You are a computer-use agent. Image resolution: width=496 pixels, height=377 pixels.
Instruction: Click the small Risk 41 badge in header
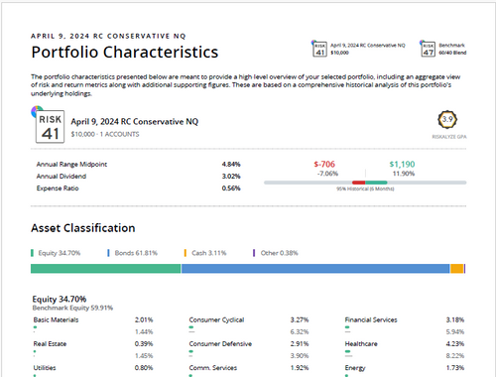tap(319, 50)
